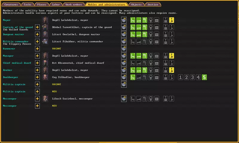Select the Nobles and administrators tab
This screenshot has height=143, width=239.
[x=106, y=4]
